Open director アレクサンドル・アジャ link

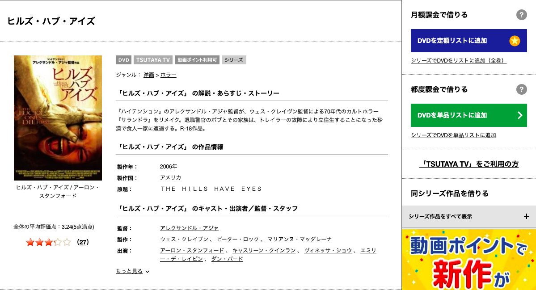pyautogui.click(x=189, y=228)
